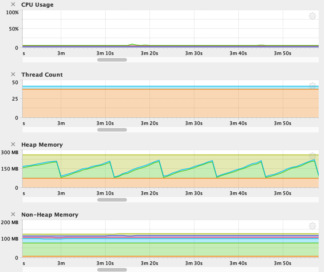Open Non-Heap Memory chart settings gear
The image size is (324, 272).
[312, 226]
